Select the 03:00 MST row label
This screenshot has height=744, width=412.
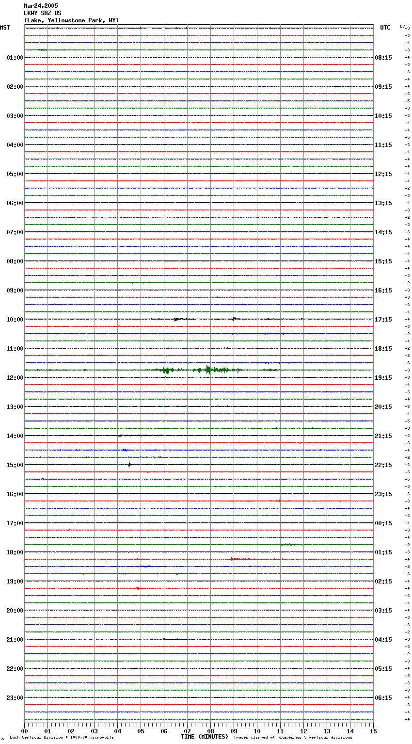[x=15, y=116]
